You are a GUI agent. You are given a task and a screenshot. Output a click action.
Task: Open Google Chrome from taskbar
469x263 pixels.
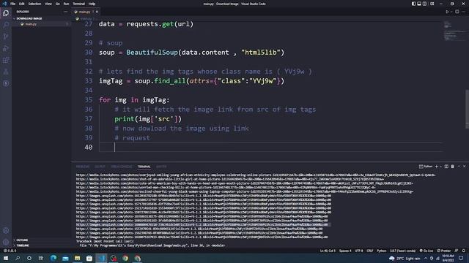point(125,258)
